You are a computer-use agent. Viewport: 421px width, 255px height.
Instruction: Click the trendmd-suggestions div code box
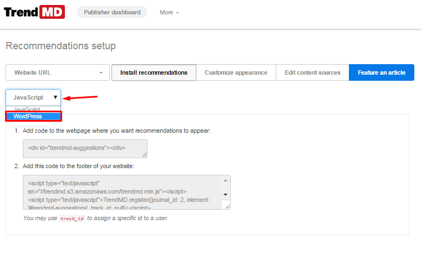tap(85, 149)
